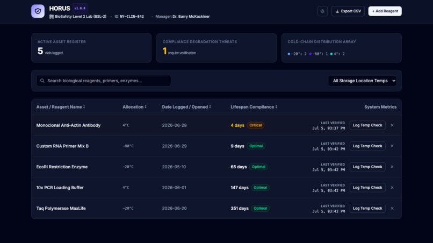Click manager name Dr. Barry McKackiner
The height and width of the screenshot is (243, 433).
(191, 17)
